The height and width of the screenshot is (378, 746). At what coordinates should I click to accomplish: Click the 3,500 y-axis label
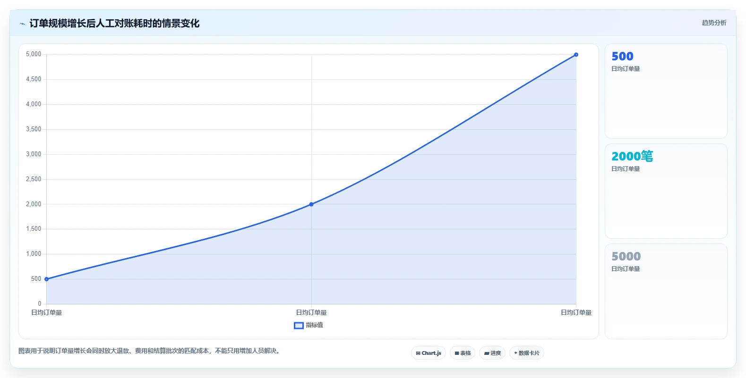[x=34, y=129]
